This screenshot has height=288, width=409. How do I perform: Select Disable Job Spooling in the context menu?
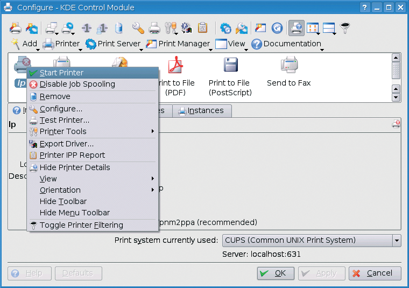pos(93,85)
